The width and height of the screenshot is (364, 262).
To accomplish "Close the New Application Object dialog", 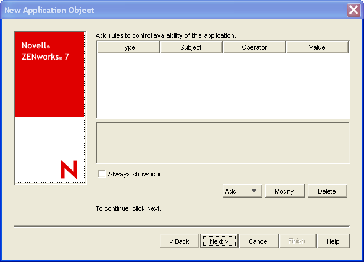I will coord(353,10).
